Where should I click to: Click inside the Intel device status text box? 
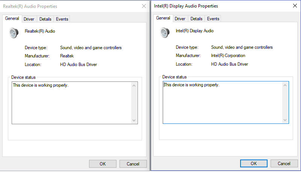tap(222, 102)
